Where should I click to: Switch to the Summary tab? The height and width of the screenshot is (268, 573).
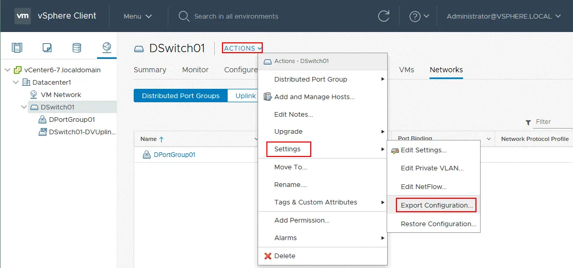pos(150,70)
